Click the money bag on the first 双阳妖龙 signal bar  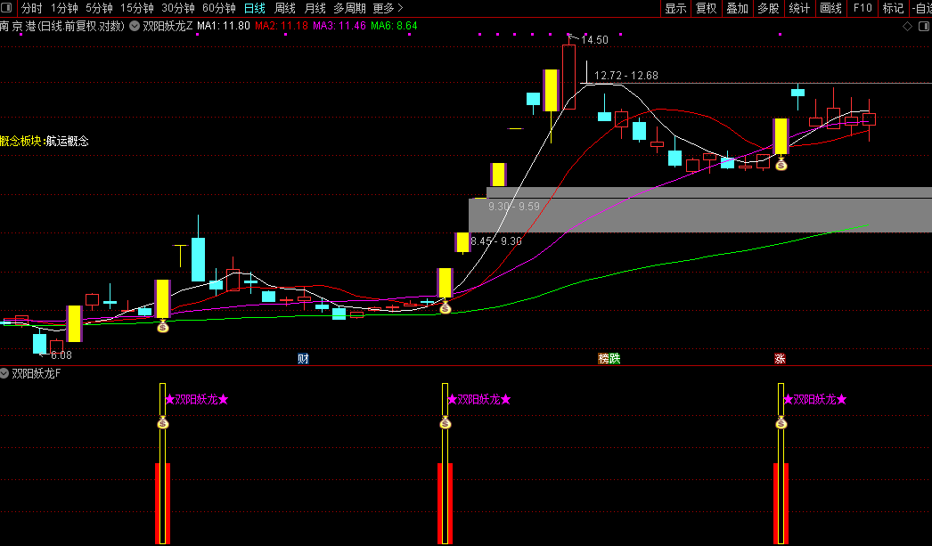tap(163, 423)
